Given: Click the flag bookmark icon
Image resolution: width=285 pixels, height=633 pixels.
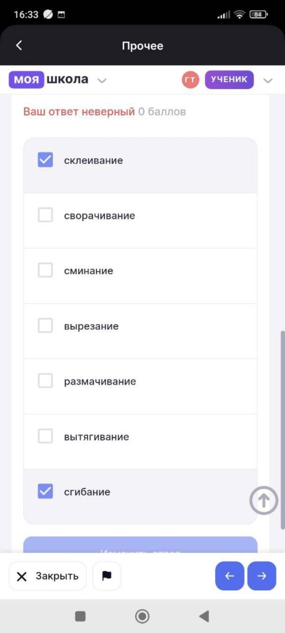Looking at the screenshot, I should tap(107, 576).
